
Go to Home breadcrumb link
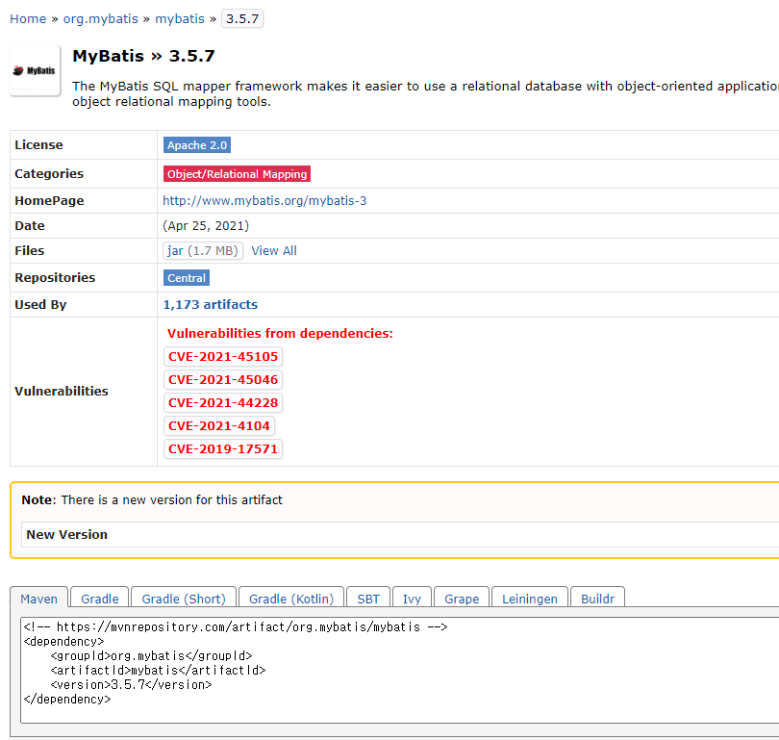(28, 19)
